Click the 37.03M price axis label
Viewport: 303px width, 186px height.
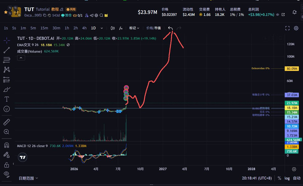coord(292,95)
